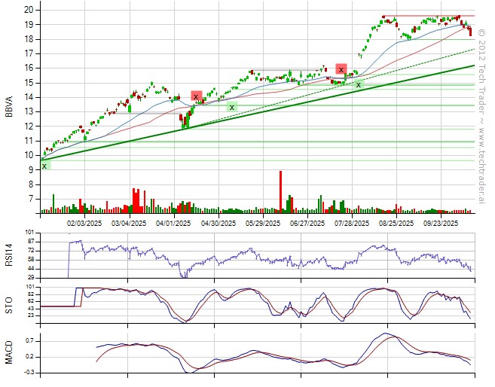Viewport: 495px width, 387px height.
Task: Click the red X marker near price 14
Action: point(197,96)
